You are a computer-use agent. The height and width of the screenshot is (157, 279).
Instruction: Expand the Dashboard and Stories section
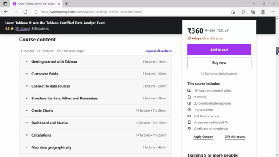tap(95, 123)
